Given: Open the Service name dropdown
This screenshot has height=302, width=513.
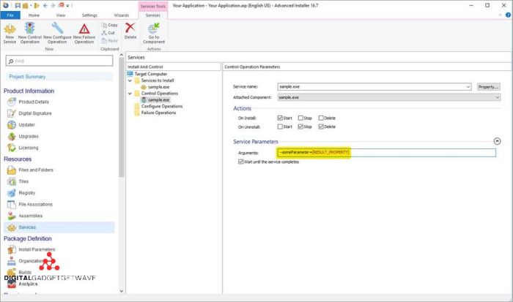Looking at the screenshot, I should point(468,87).
